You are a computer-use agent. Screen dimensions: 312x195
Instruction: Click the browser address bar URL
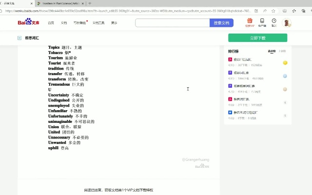(x=128, y=11)
